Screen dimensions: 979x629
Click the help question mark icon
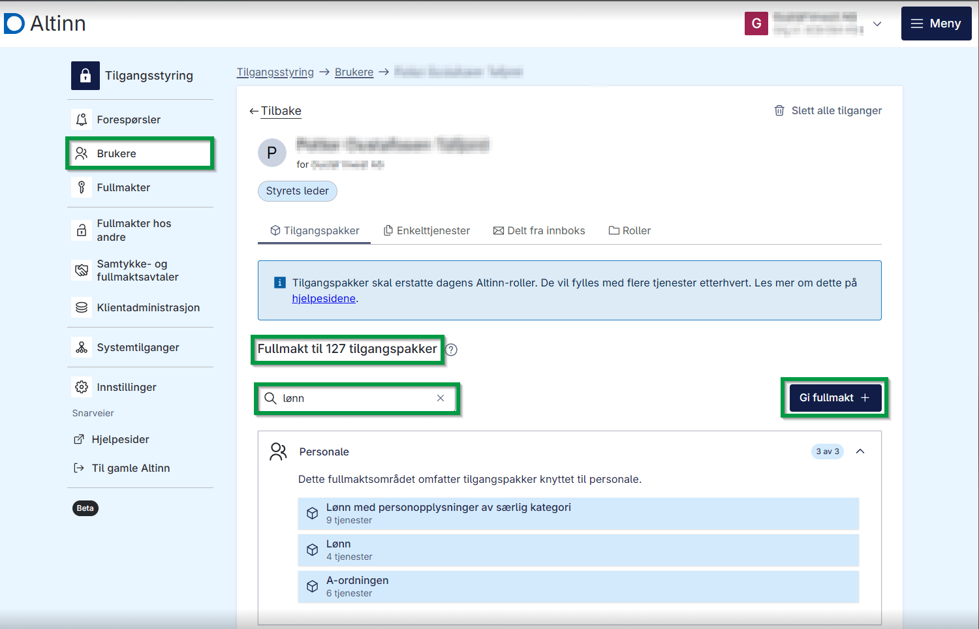[451, 350]
